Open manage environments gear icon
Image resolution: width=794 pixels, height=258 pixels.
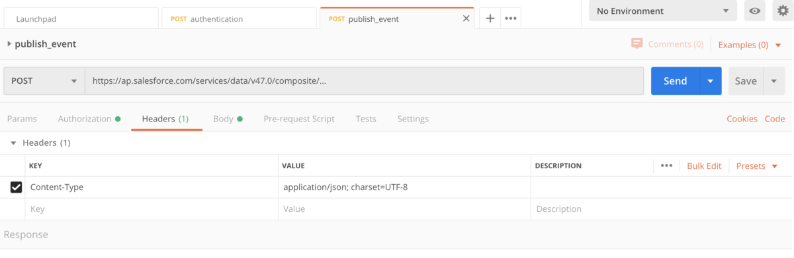click(x=782, y=11)
